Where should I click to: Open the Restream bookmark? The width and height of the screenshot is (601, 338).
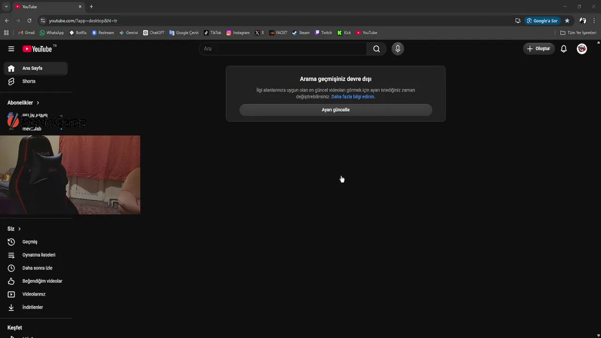click(x=103, y=33)
